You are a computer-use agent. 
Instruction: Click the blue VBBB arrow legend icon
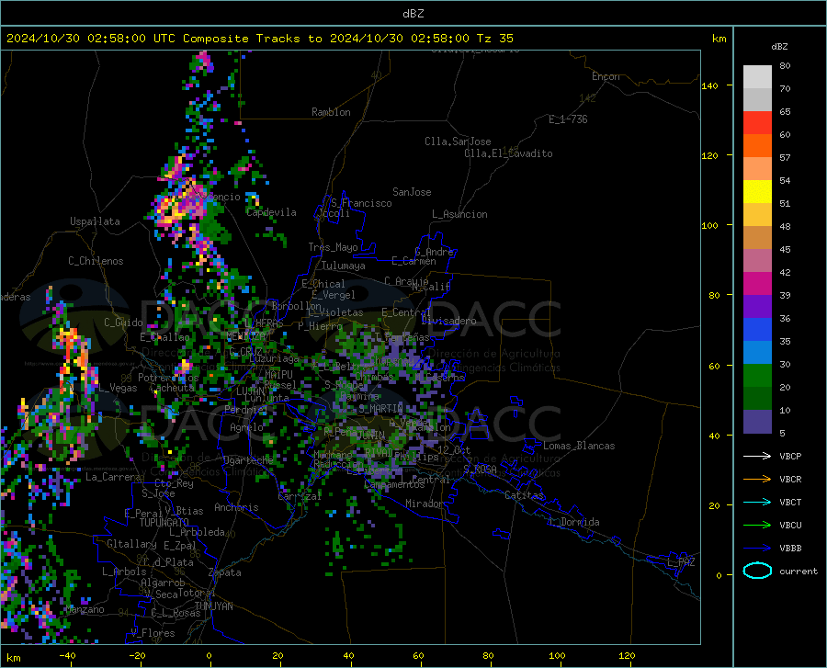[757, 548]
